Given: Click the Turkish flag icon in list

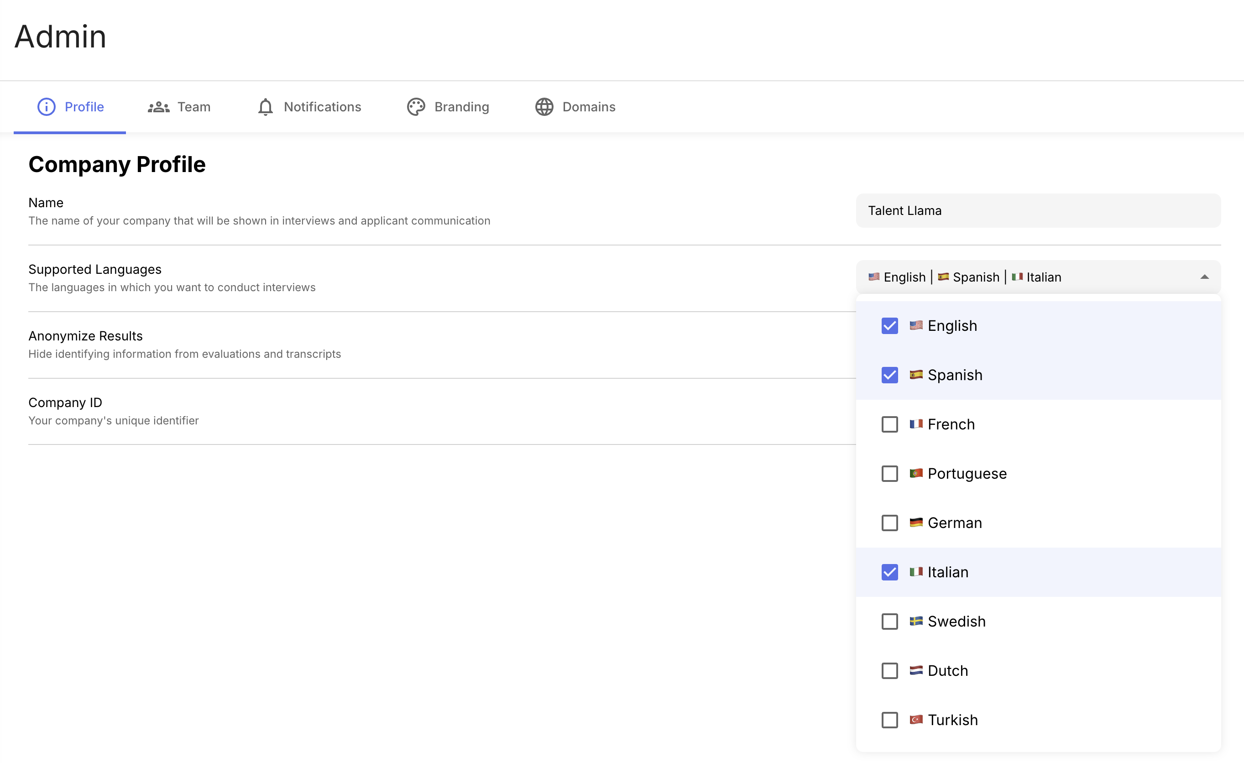Looking at the screenshot, I should pyautogui.click(x=916, y=720).
